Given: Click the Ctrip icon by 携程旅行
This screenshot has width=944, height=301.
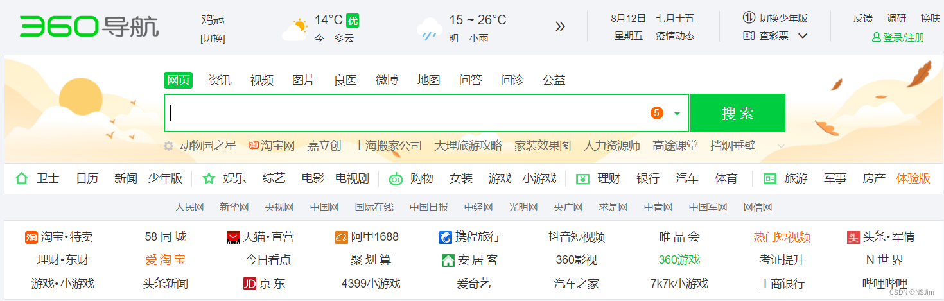Looking at the screenshot, I should point(446,237).
